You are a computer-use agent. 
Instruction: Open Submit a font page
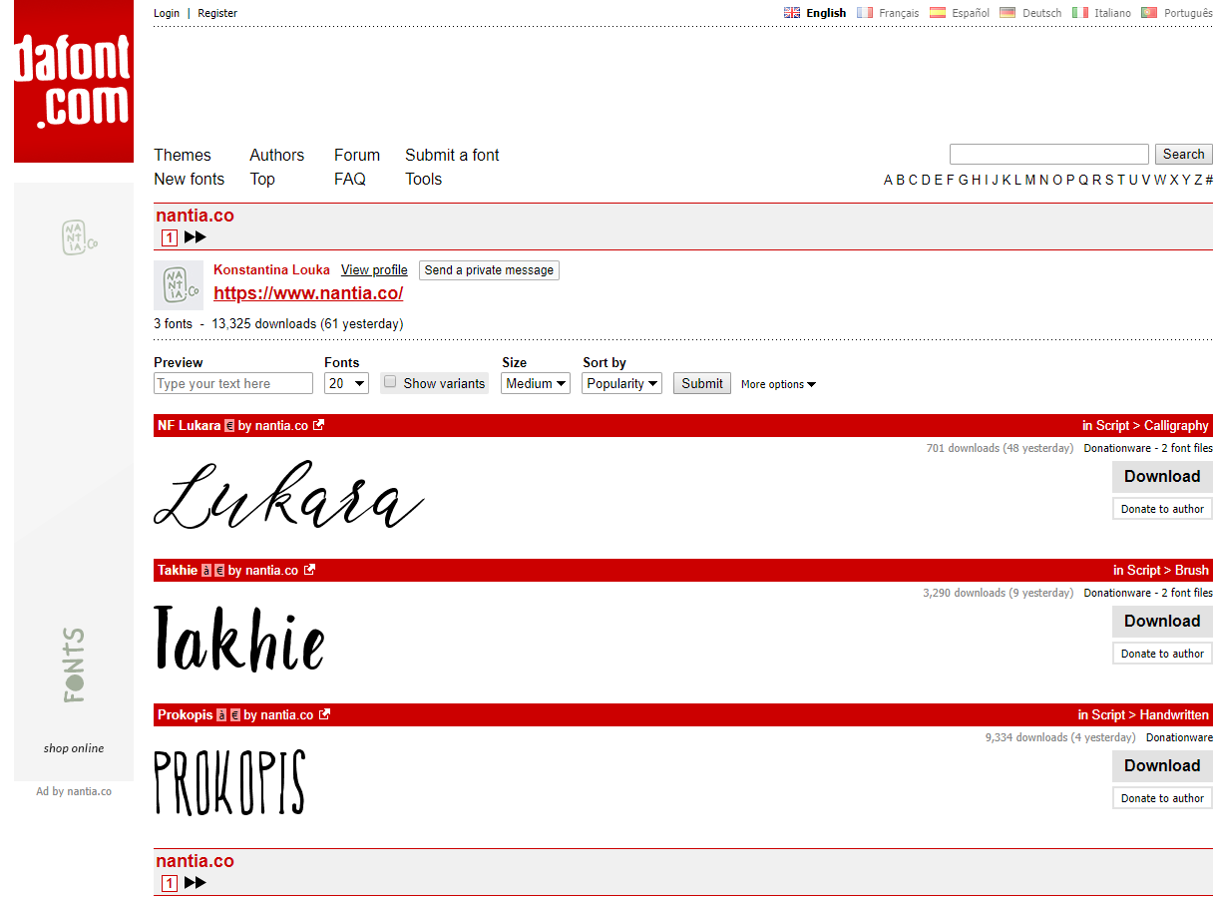click(452, 155)
